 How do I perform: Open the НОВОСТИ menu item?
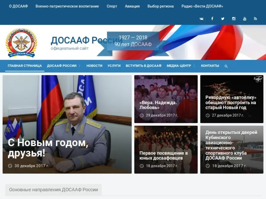coord(94,66)
